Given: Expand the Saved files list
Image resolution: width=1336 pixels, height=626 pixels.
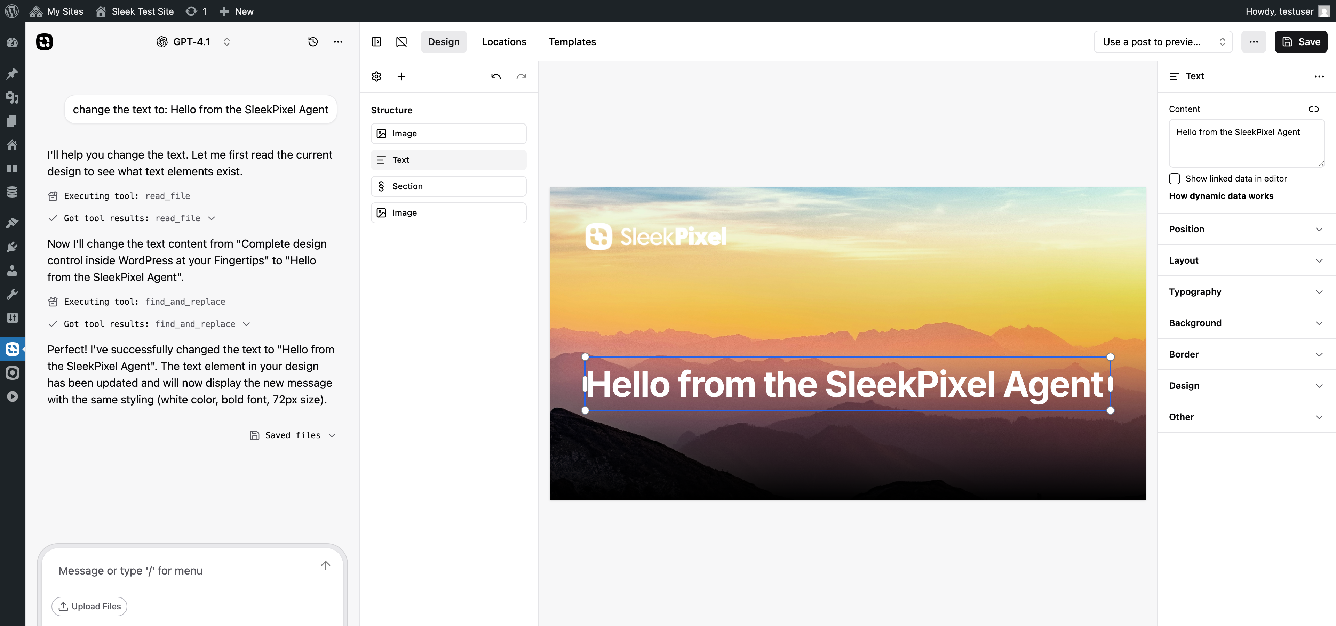Looking at the screenshot, I should 293,435.
